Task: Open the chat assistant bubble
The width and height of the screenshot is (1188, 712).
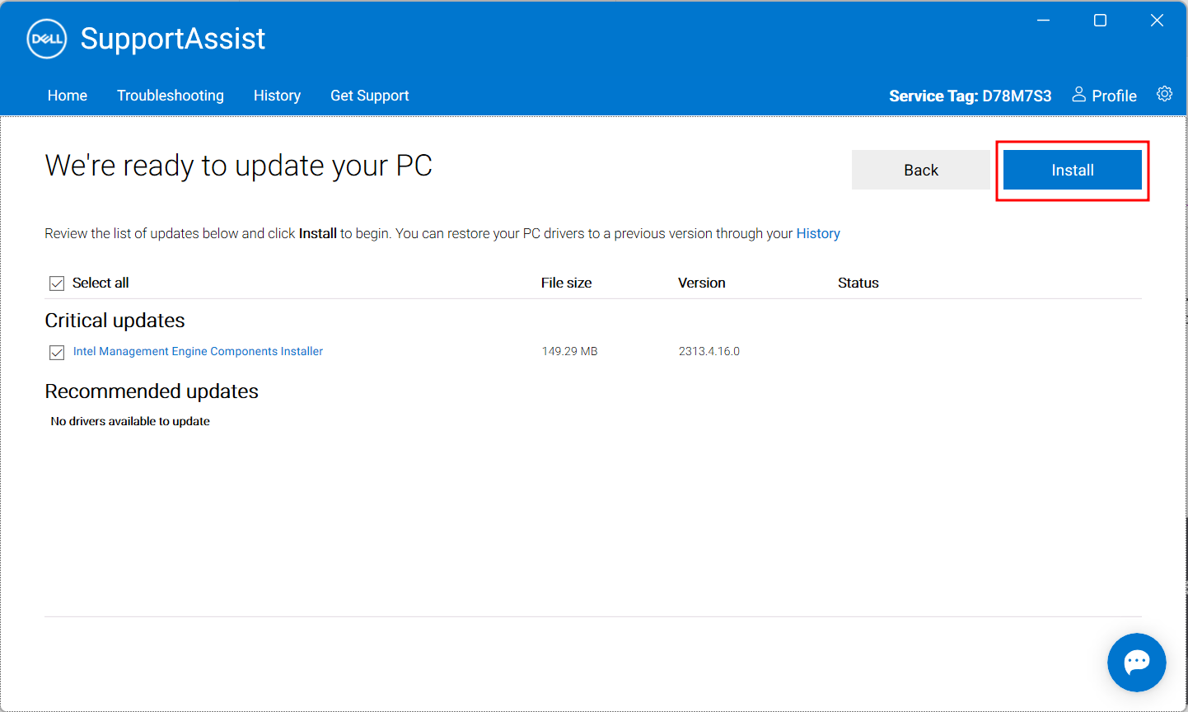Action: click(1137, 662)
